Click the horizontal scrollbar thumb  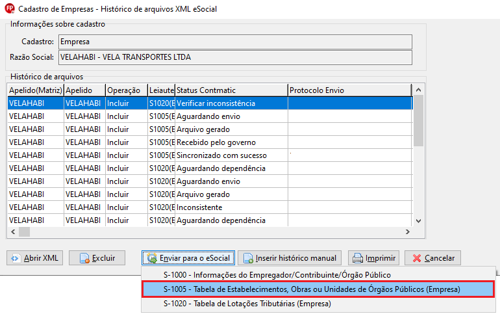tap(24, 231)
